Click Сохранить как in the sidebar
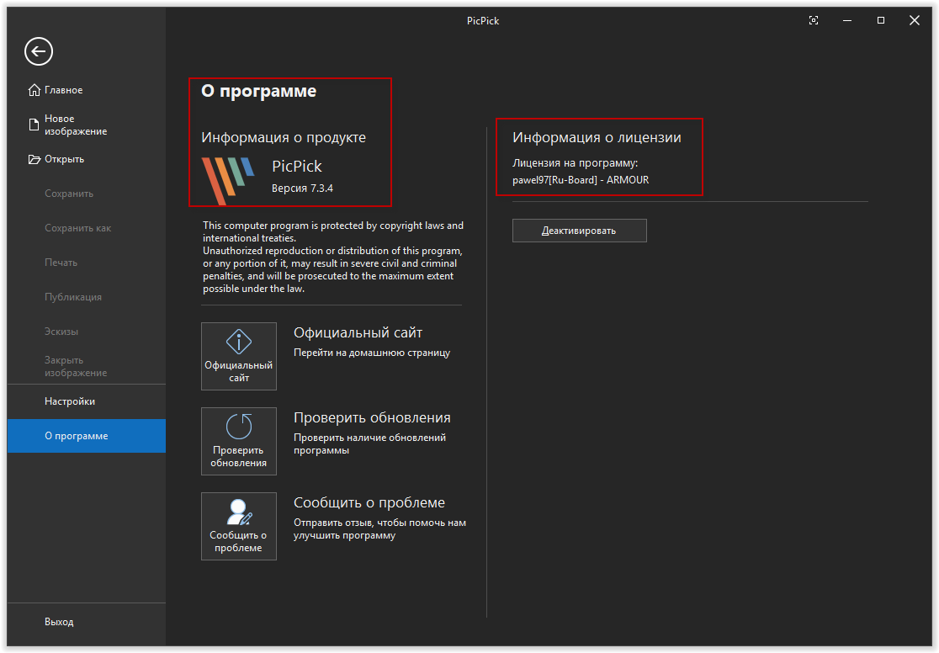This screenshot has width=939, height=653. [86, 228]
